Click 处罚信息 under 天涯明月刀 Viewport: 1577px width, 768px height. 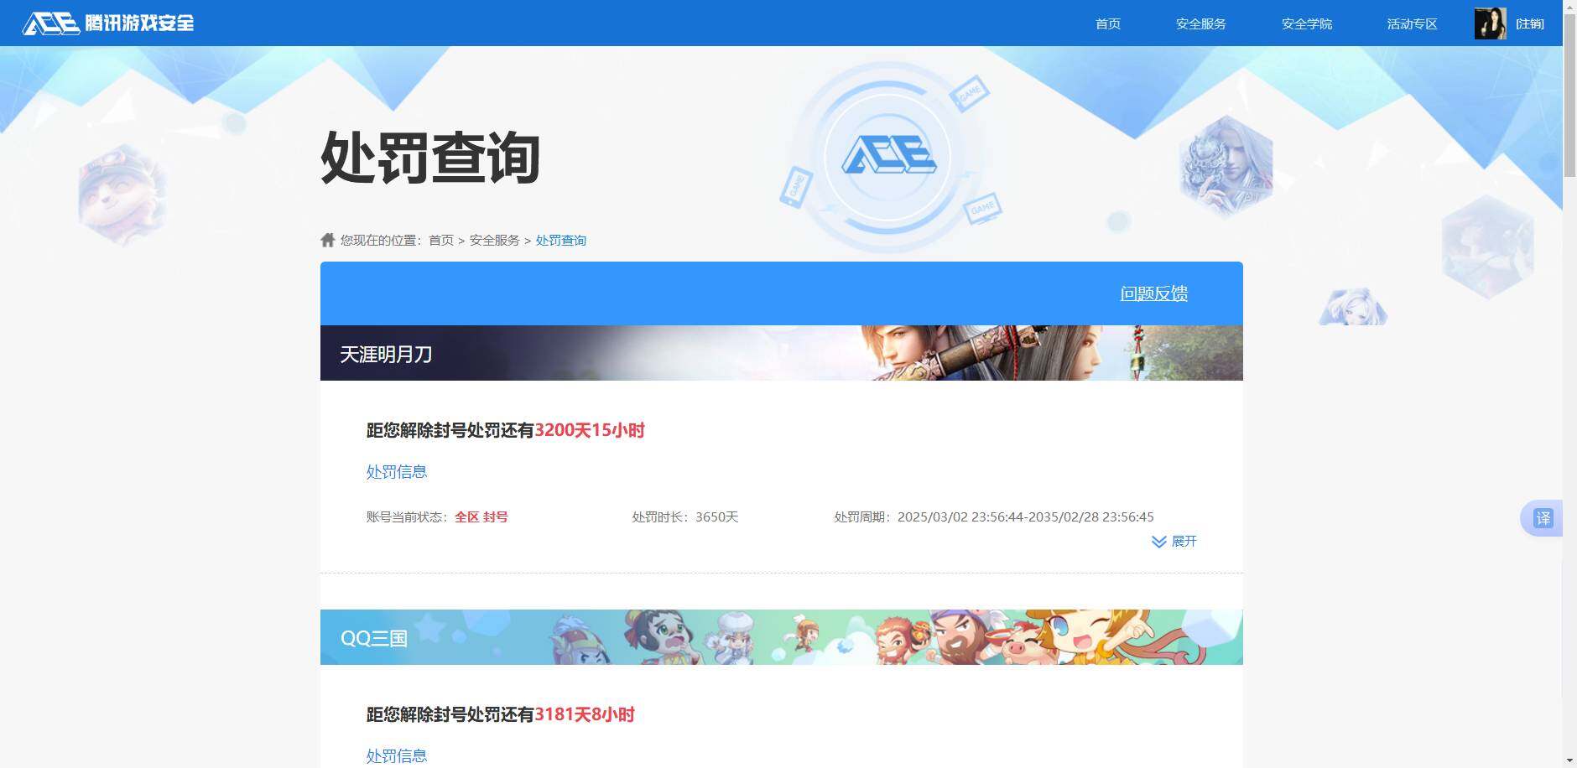397,472
